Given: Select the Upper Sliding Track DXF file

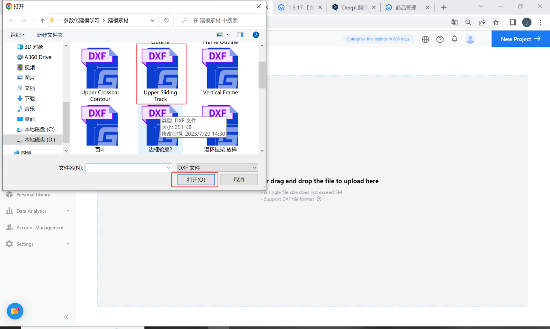Looking at the screenshot, I should 161,75.
